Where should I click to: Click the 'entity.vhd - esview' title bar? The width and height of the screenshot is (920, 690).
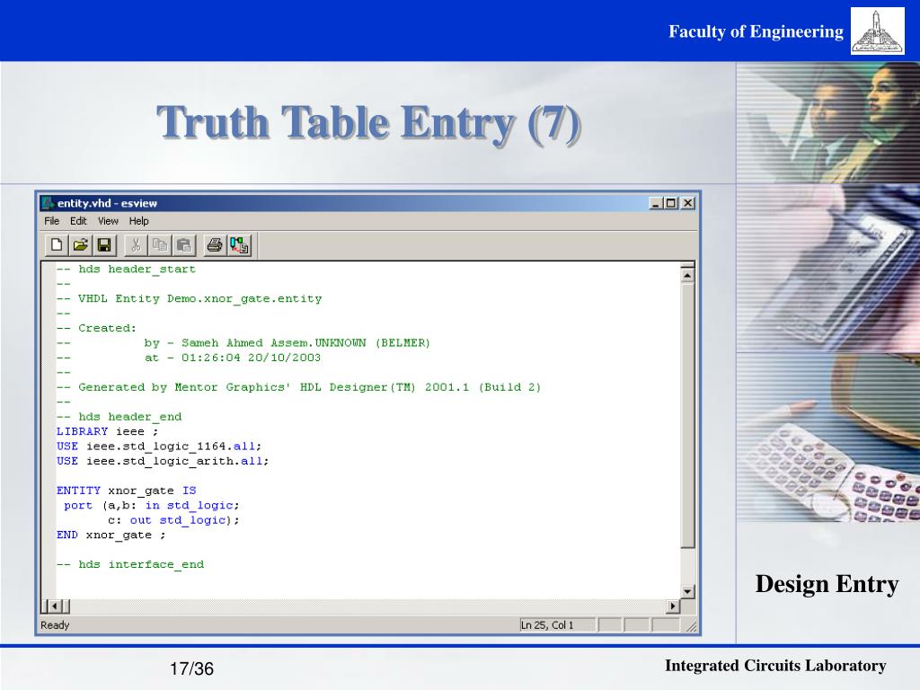[367, 203]
